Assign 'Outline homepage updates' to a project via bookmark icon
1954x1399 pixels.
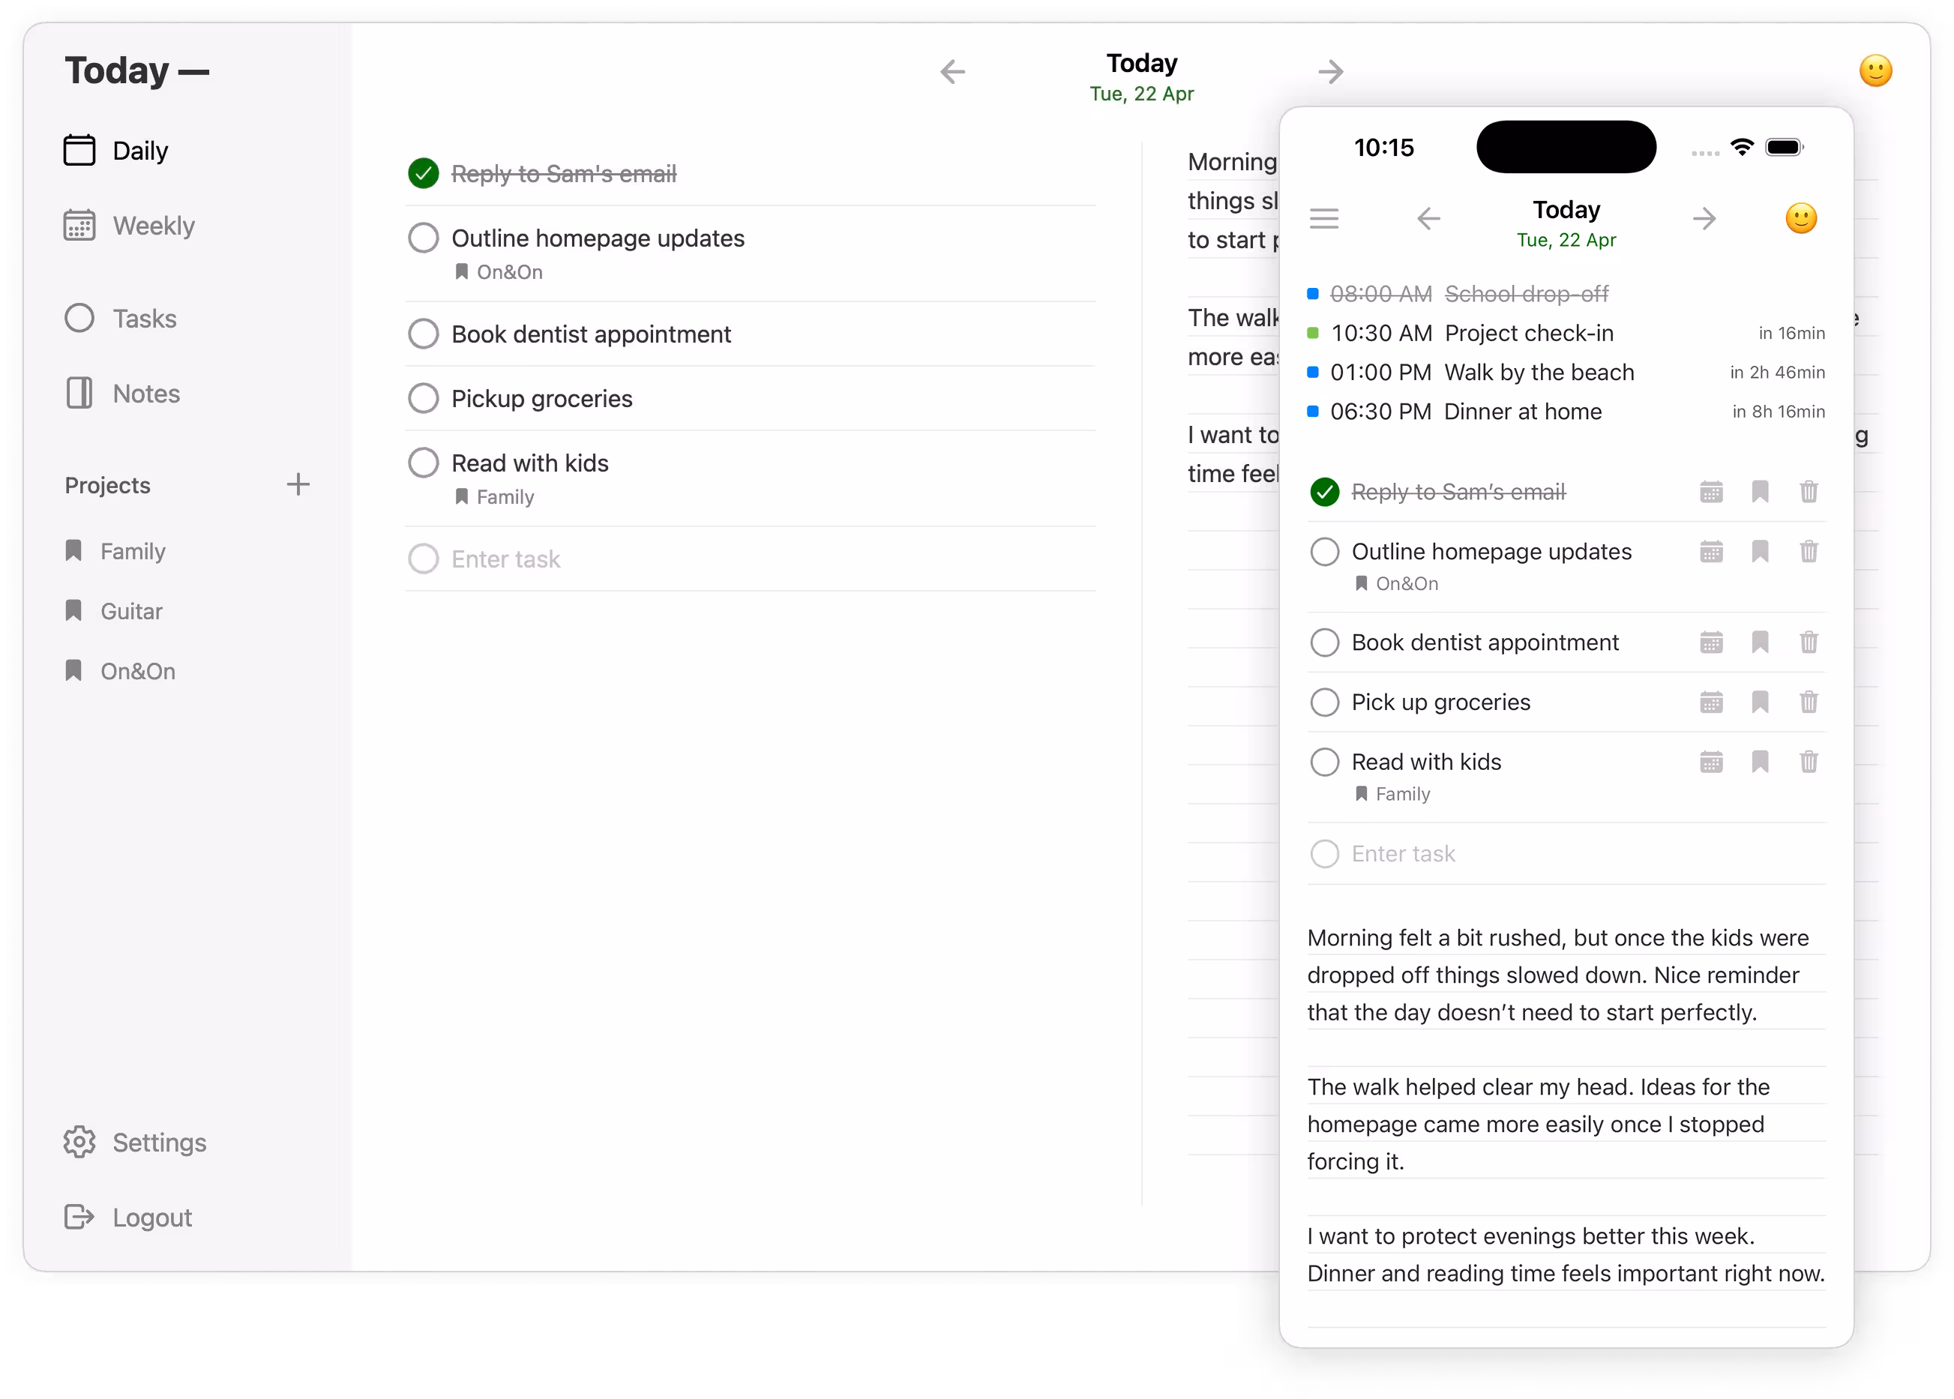tap(1760, 551)
